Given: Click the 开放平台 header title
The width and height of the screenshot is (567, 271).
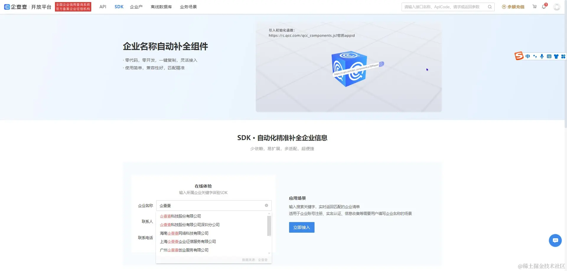Looking at the screenshot, I should 41,7.
